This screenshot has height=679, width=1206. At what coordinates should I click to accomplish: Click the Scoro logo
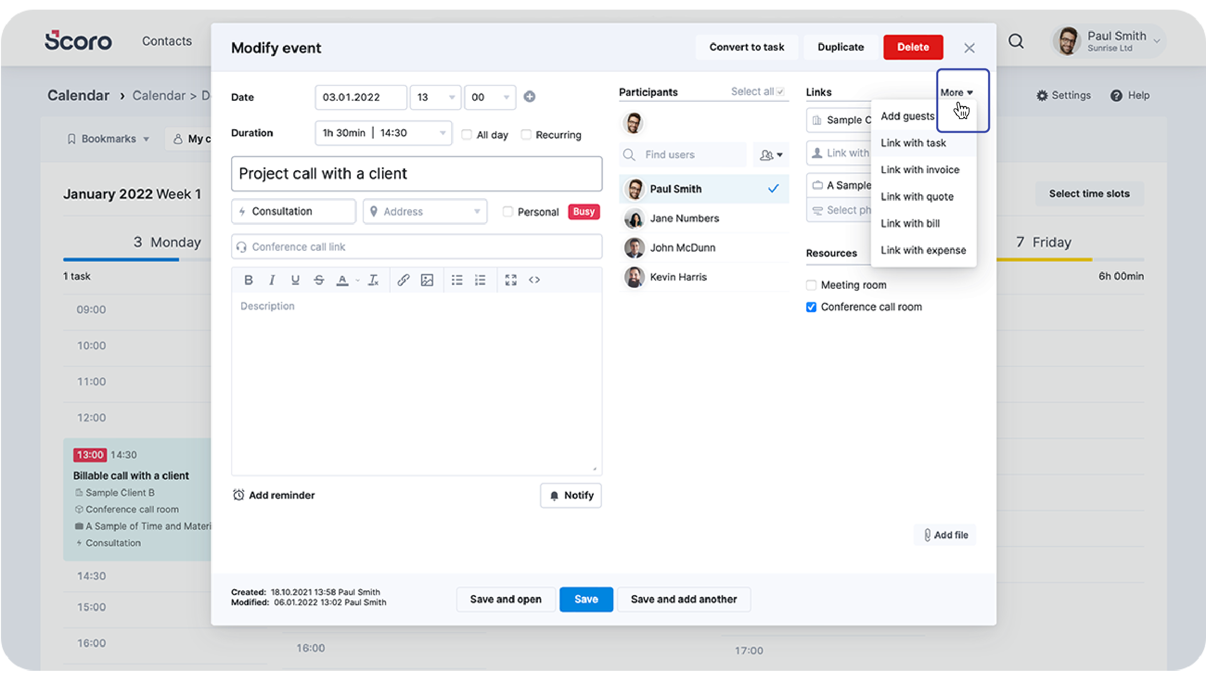pos(78,41)
